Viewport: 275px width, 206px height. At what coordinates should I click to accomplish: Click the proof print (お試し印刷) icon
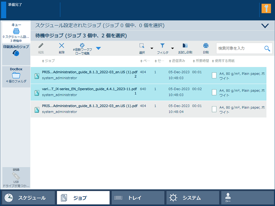[185, 46]
